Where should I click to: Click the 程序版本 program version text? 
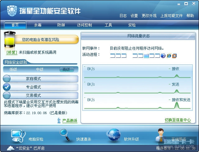pyautogui.click(x=176, y=148)
